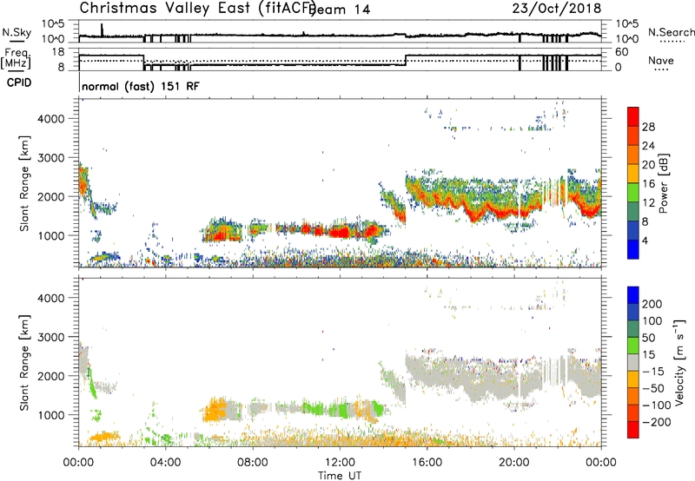This screenshot has width=695, height=481.
Task: Click the '-50' label on Velocity colorbar
Action: 653,388
